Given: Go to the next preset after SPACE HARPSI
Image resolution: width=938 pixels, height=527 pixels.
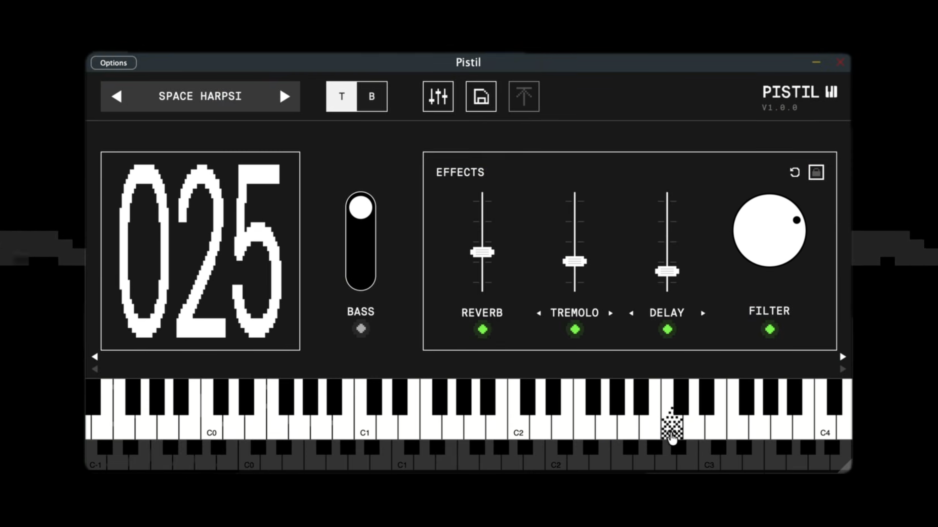Looking at the screenshot, I should [284, 96].
